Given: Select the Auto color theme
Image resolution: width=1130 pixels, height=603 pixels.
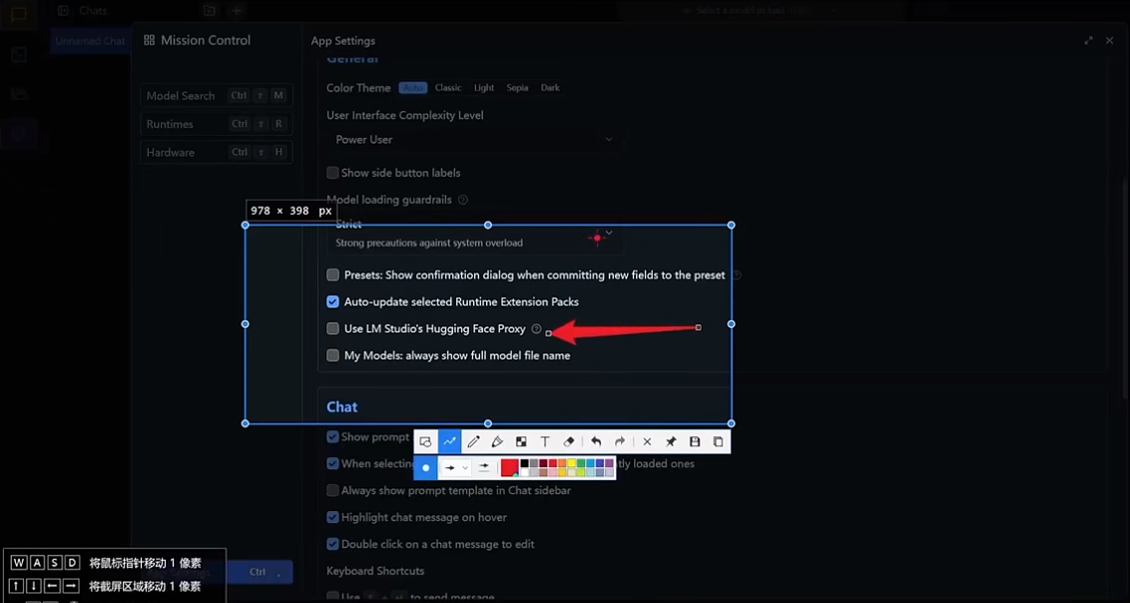Looking at the screenshot, I should [413, 88].
